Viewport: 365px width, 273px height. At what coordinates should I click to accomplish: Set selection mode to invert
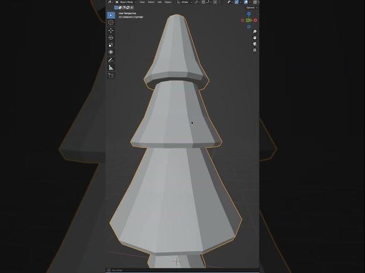point(128,7)
